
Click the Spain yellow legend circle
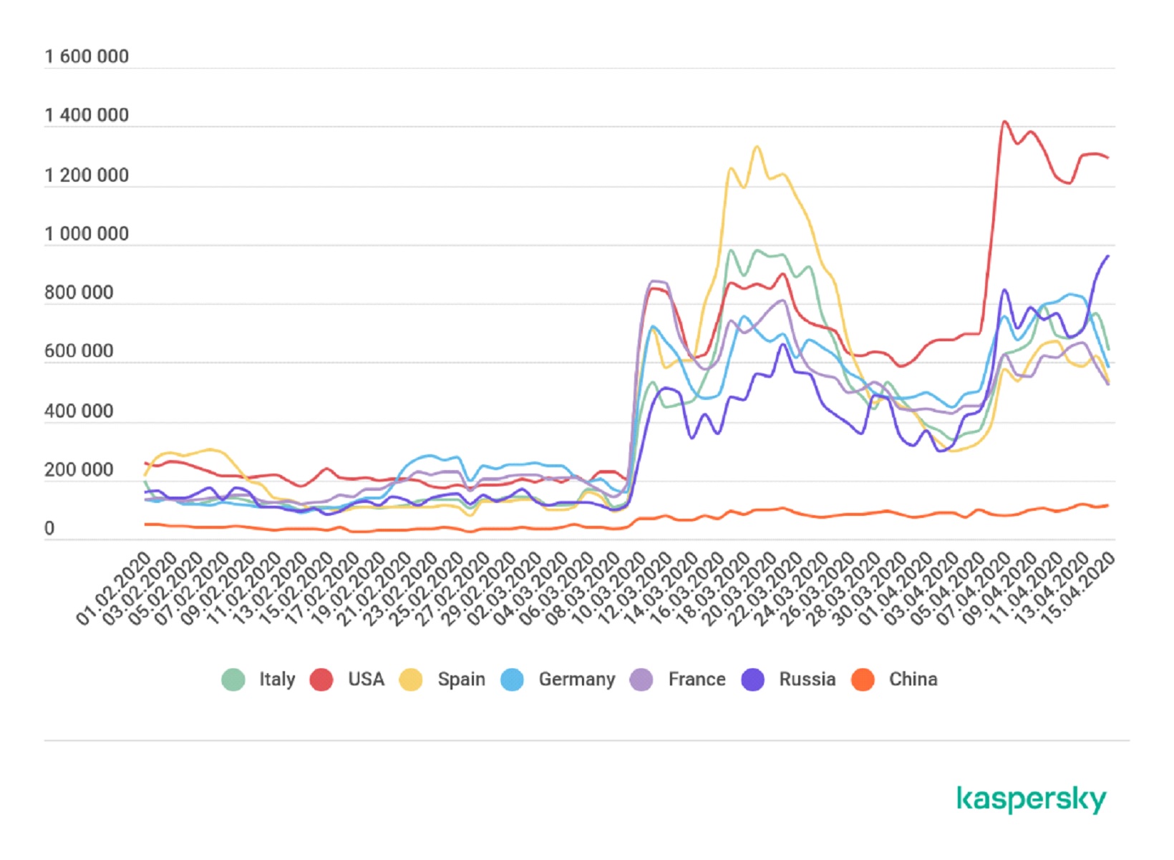coord(411,680)
